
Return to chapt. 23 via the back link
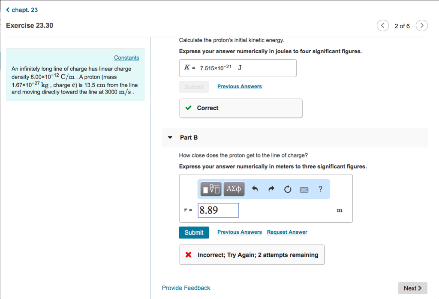21,9
